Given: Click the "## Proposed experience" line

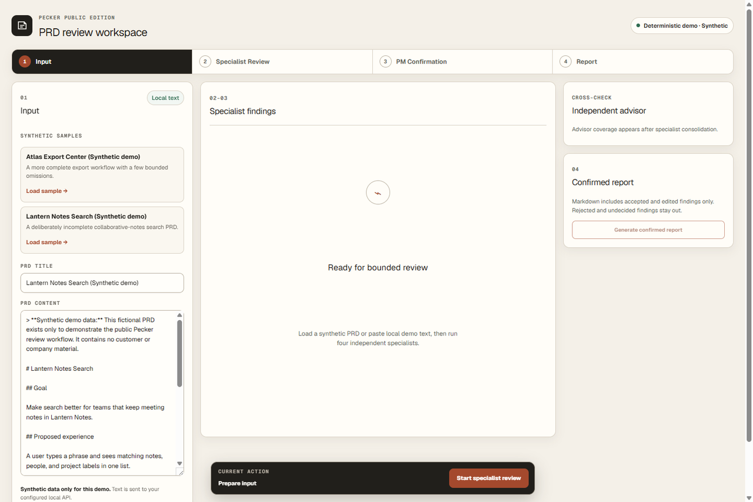Looking at the screenshot, I should pos(60,437).
